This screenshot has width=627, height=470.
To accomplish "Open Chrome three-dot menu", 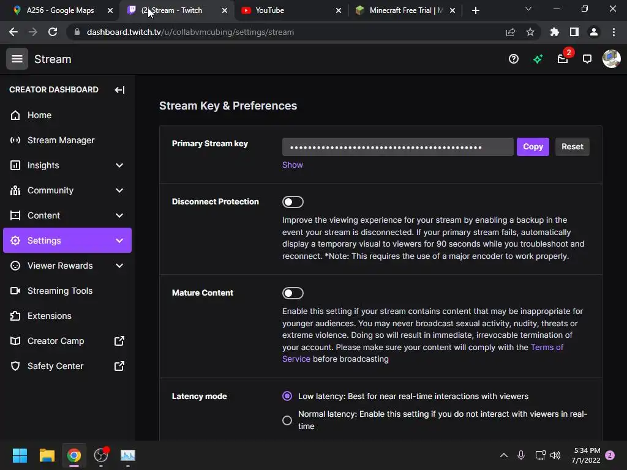I will 614,32.
